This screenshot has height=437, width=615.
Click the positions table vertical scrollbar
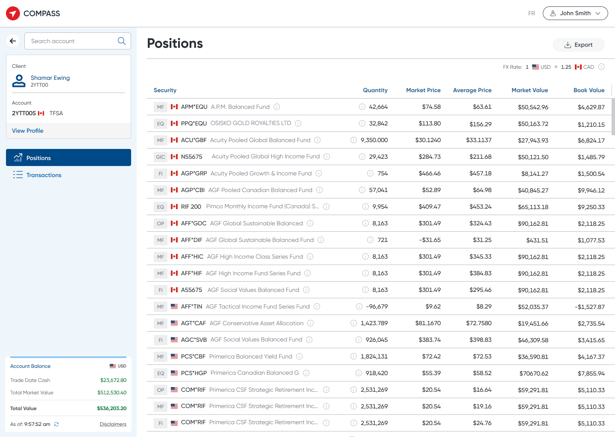tap(613, 117)
